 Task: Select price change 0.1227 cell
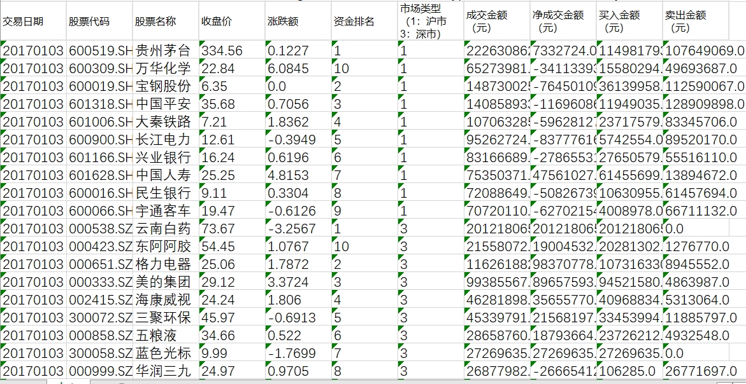coord(298,50)
